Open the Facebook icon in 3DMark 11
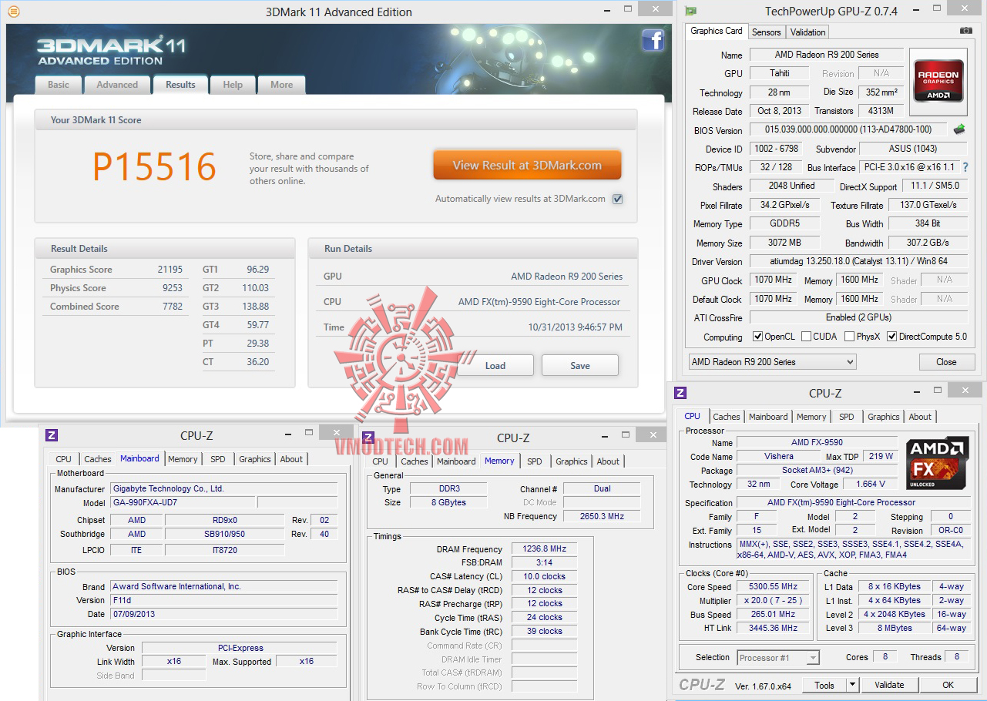The height and width of the screenshot is (701, 987). 653,40
